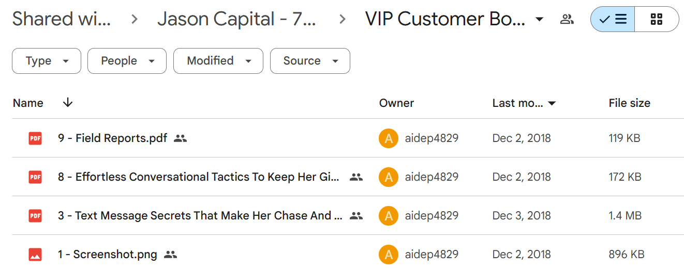Click the aidep4829 avatar on Field Reports row

(389, 138)
